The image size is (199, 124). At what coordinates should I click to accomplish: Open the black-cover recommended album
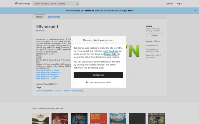coord(137,119)
